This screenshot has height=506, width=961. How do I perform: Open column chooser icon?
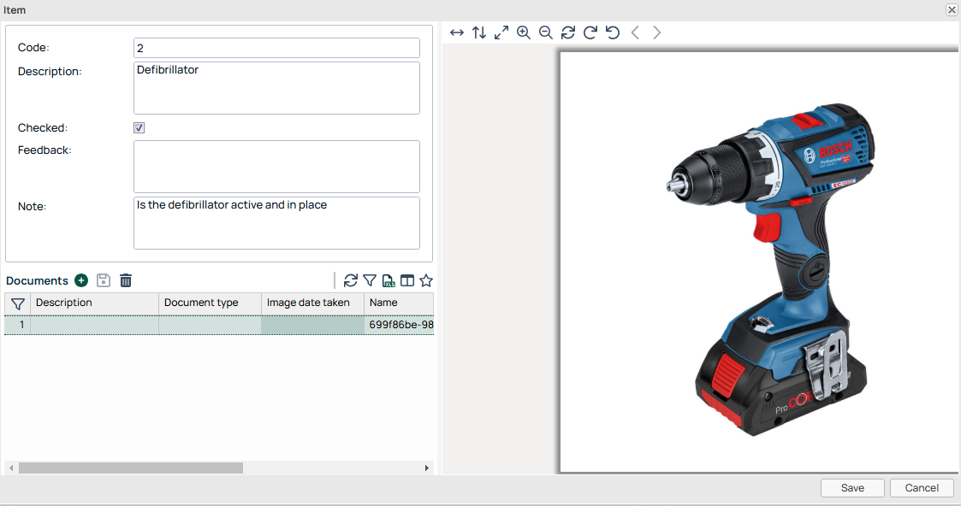click(x=407, y=280)
